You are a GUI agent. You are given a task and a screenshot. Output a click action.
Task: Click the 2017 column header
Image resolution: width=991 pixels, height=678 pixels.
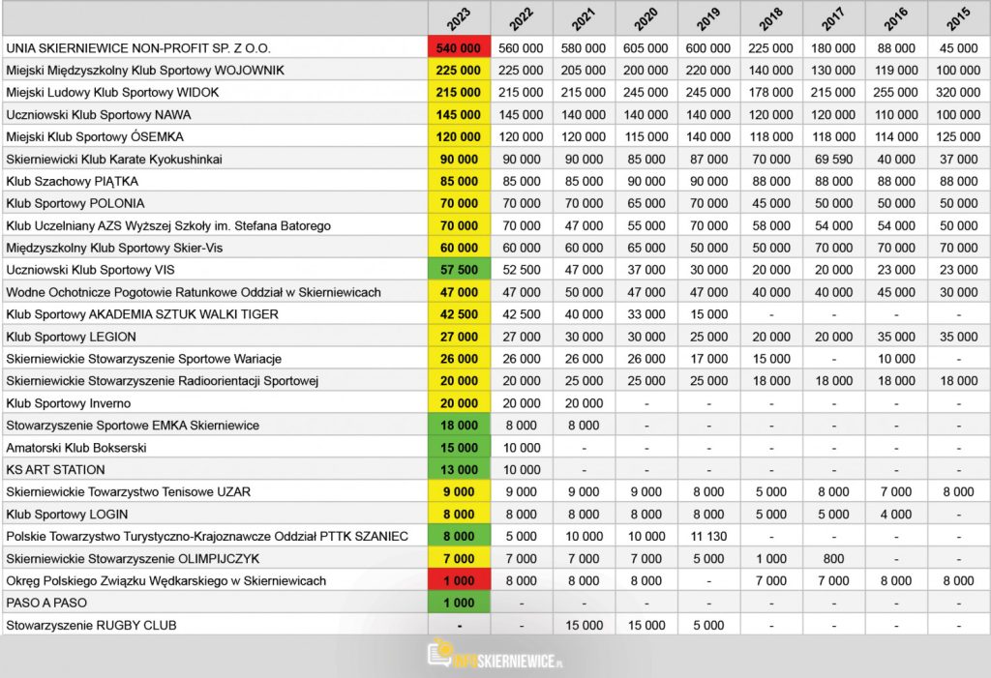coord(833,18)
